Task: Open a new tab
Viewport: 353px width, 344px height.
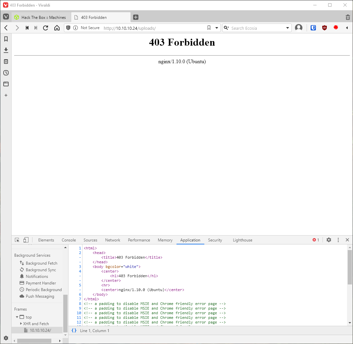Action: [136, 17]
